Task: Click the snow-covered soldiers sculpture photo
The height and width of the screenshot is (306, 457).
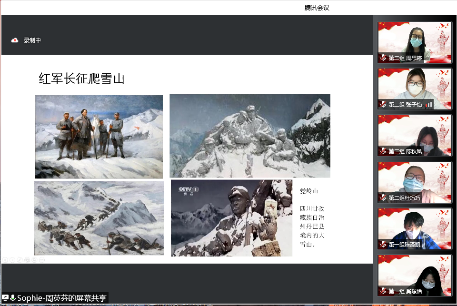Action: pos(250,136)
